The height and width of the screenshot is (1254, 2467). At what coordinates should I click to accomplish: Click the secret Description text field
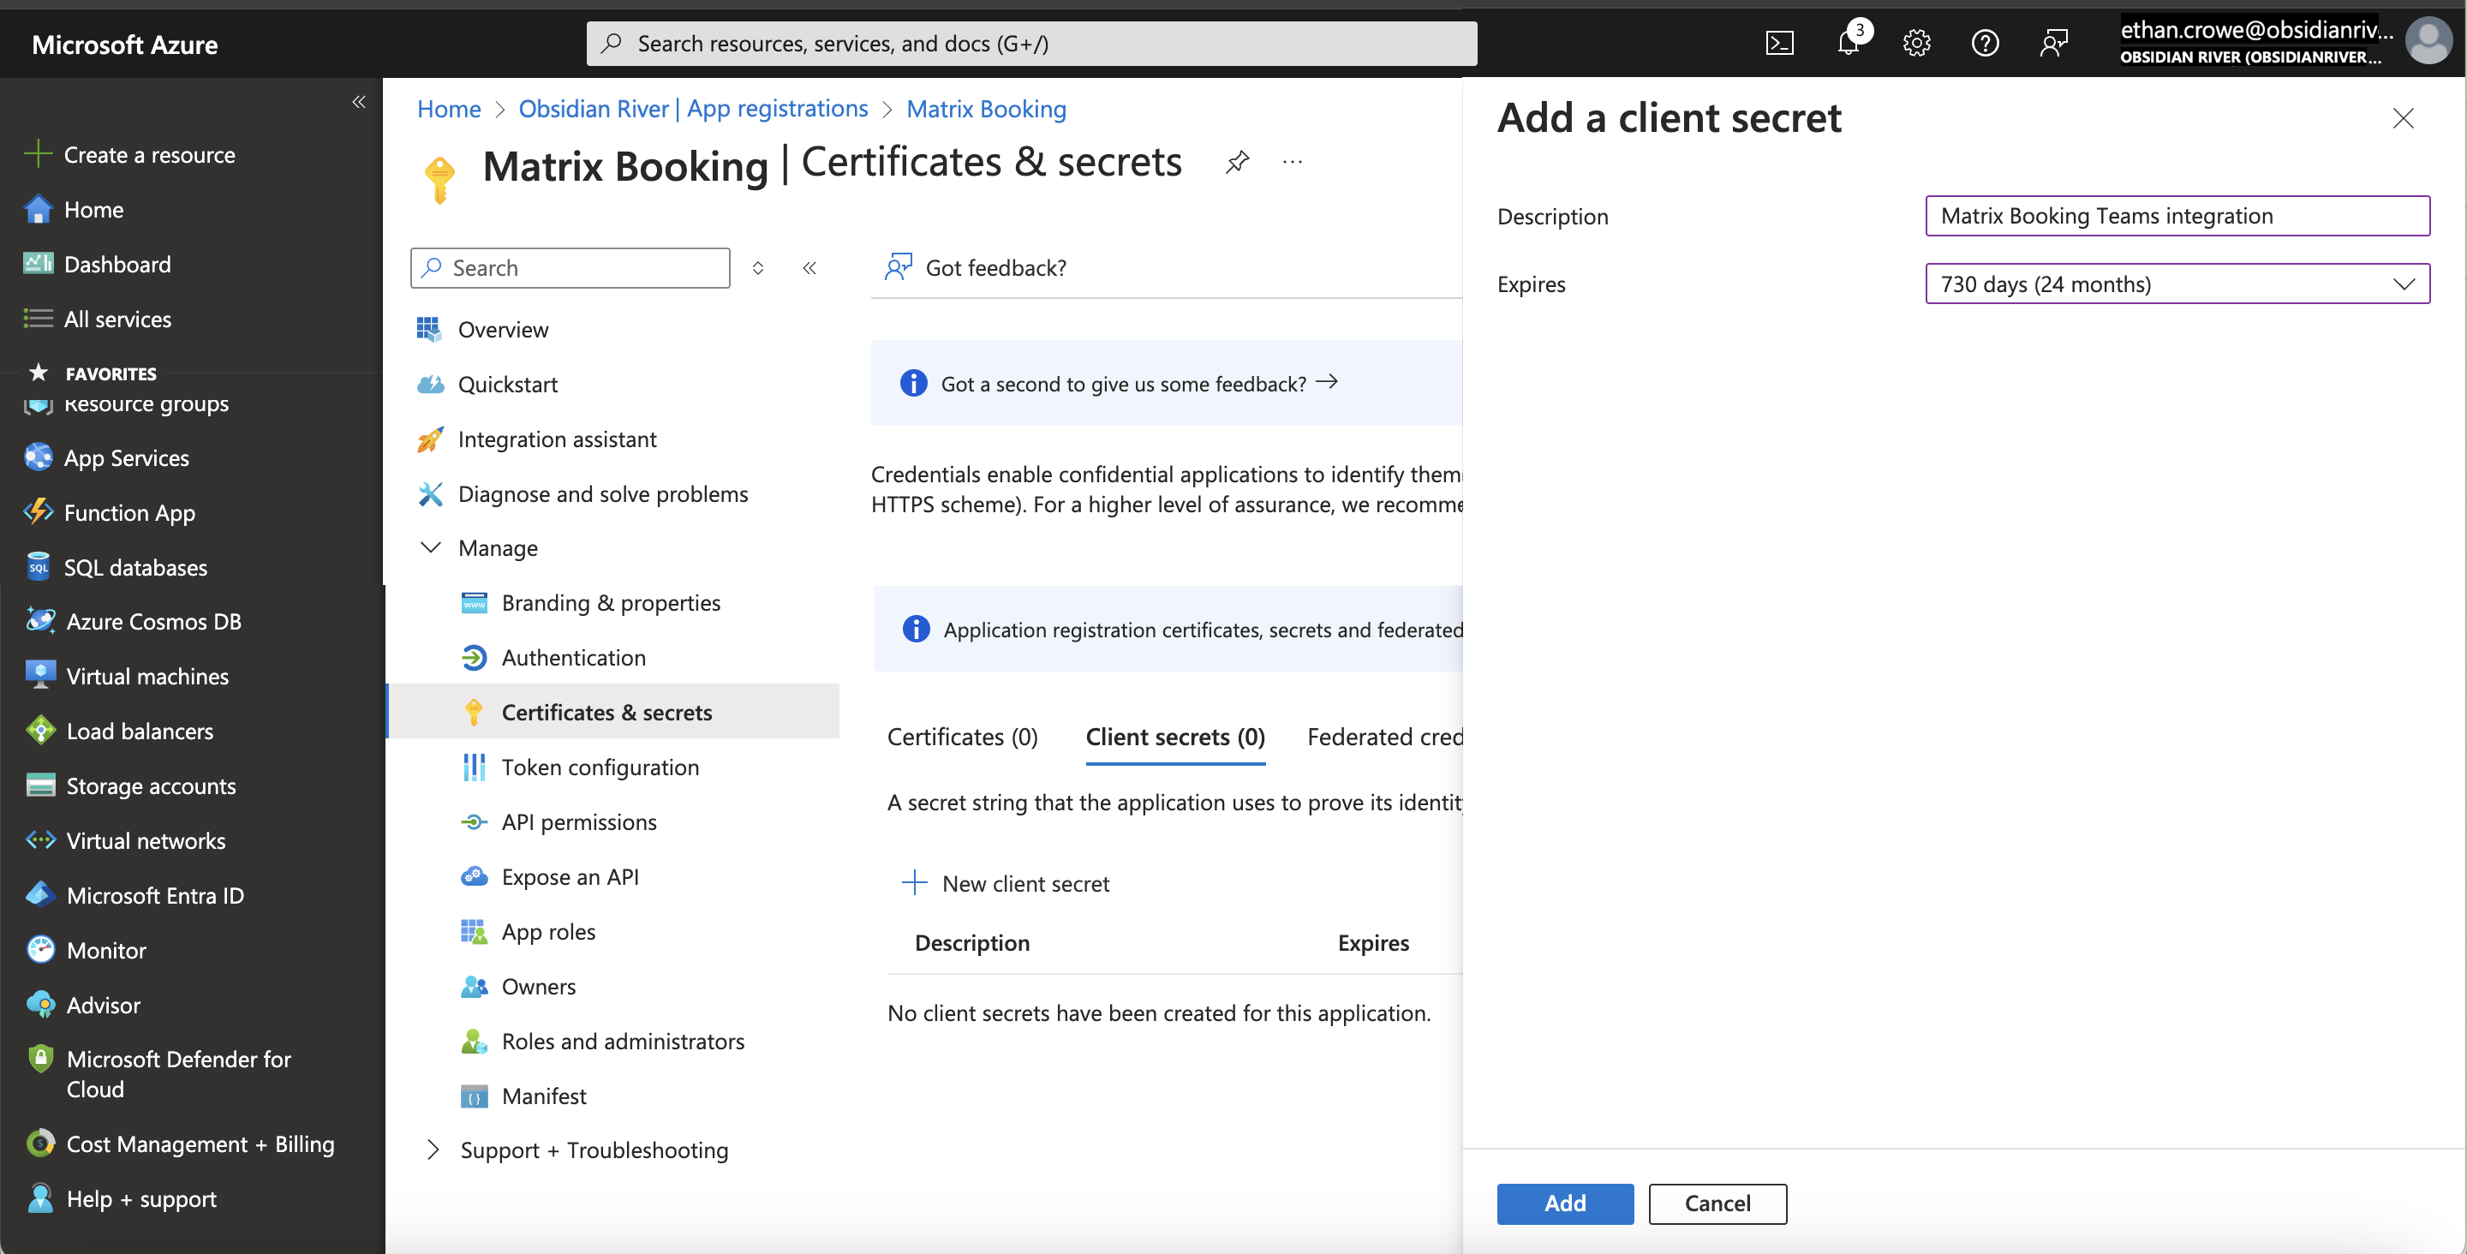tap(2177, 217)
